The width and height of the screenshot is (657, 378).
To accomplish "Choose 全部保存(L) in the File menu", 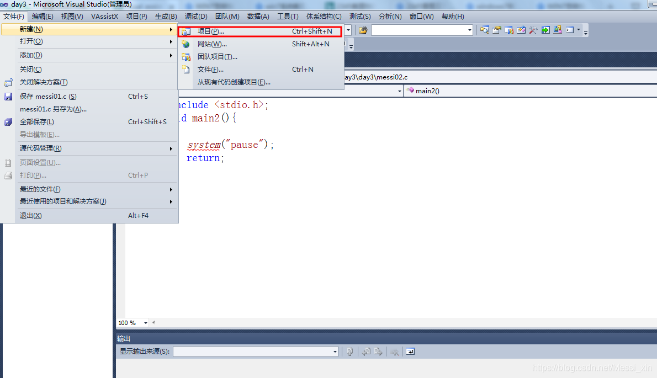I will click(89, 122).
